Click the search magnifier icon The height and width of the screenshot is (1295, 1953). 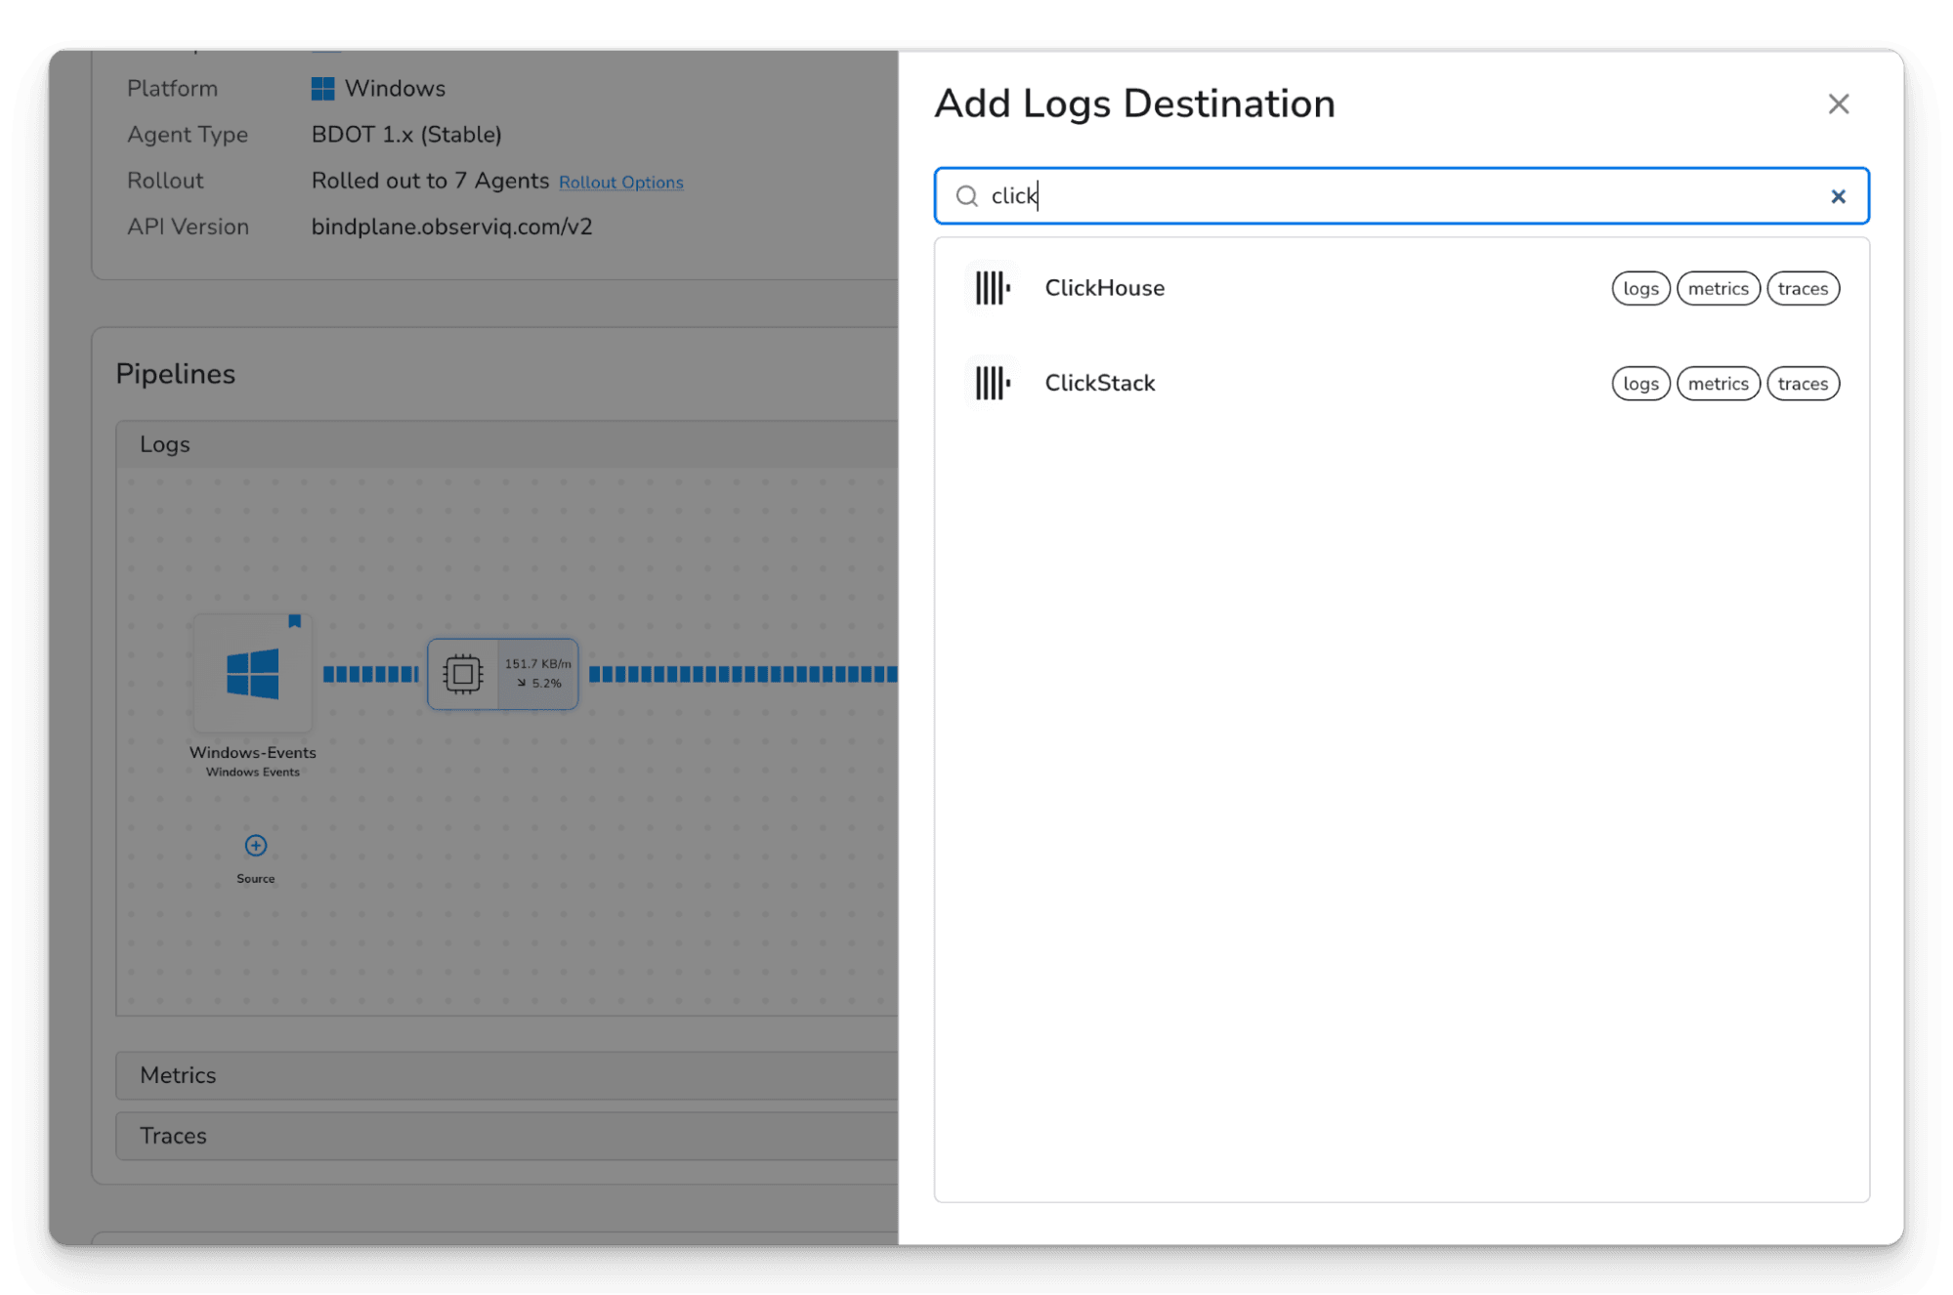click(x=966, y=196)
